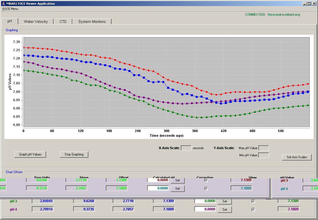Toggle the pH 4 View checkbox
The width and height of the screenshot is (318, 220).
tap(253, 210)
